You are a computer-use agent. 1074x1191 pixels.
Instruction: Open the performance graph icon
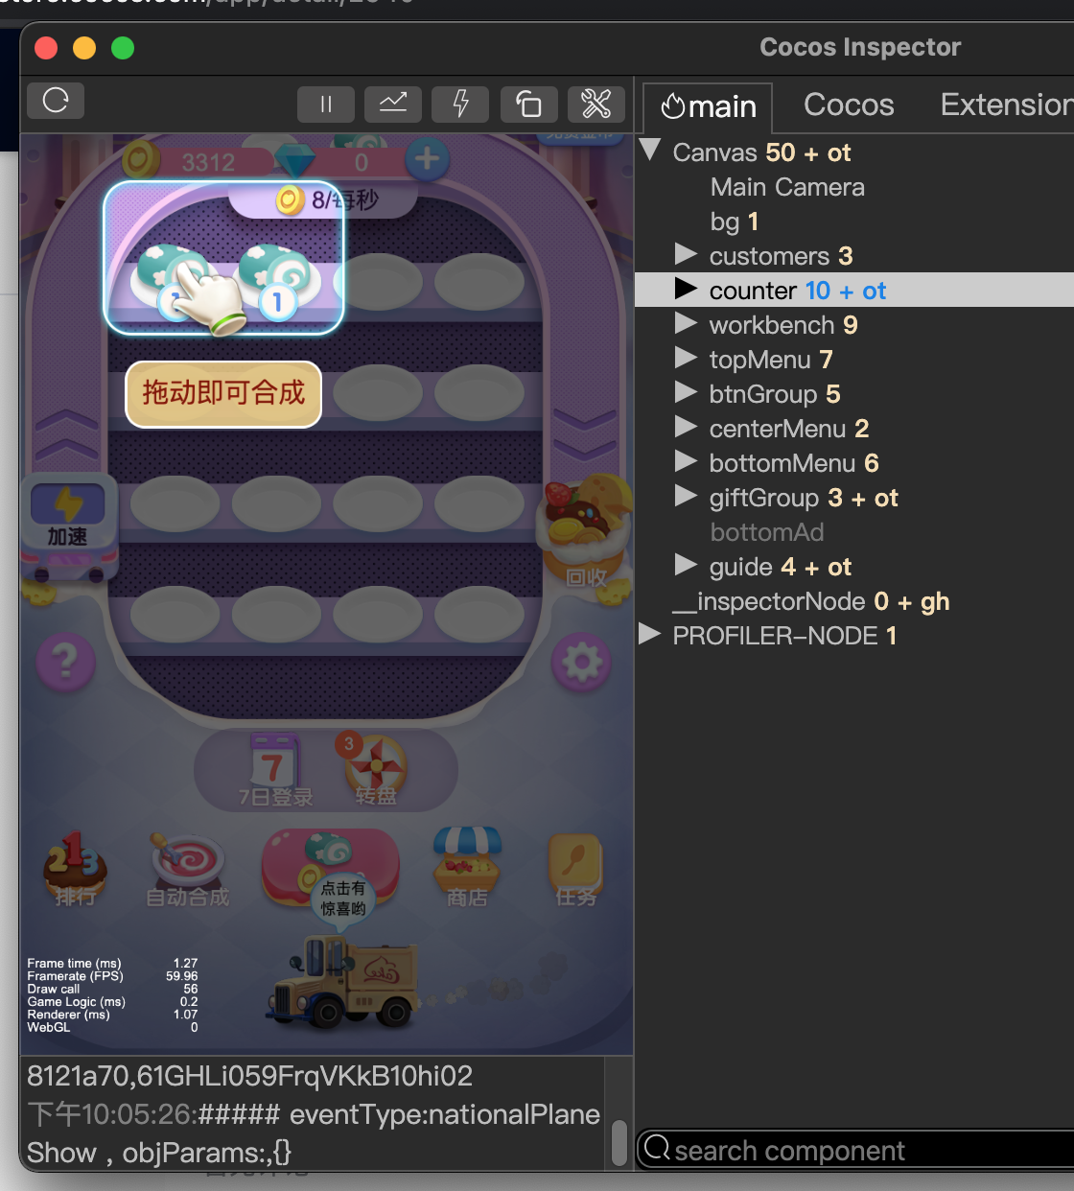coord(392,105)
